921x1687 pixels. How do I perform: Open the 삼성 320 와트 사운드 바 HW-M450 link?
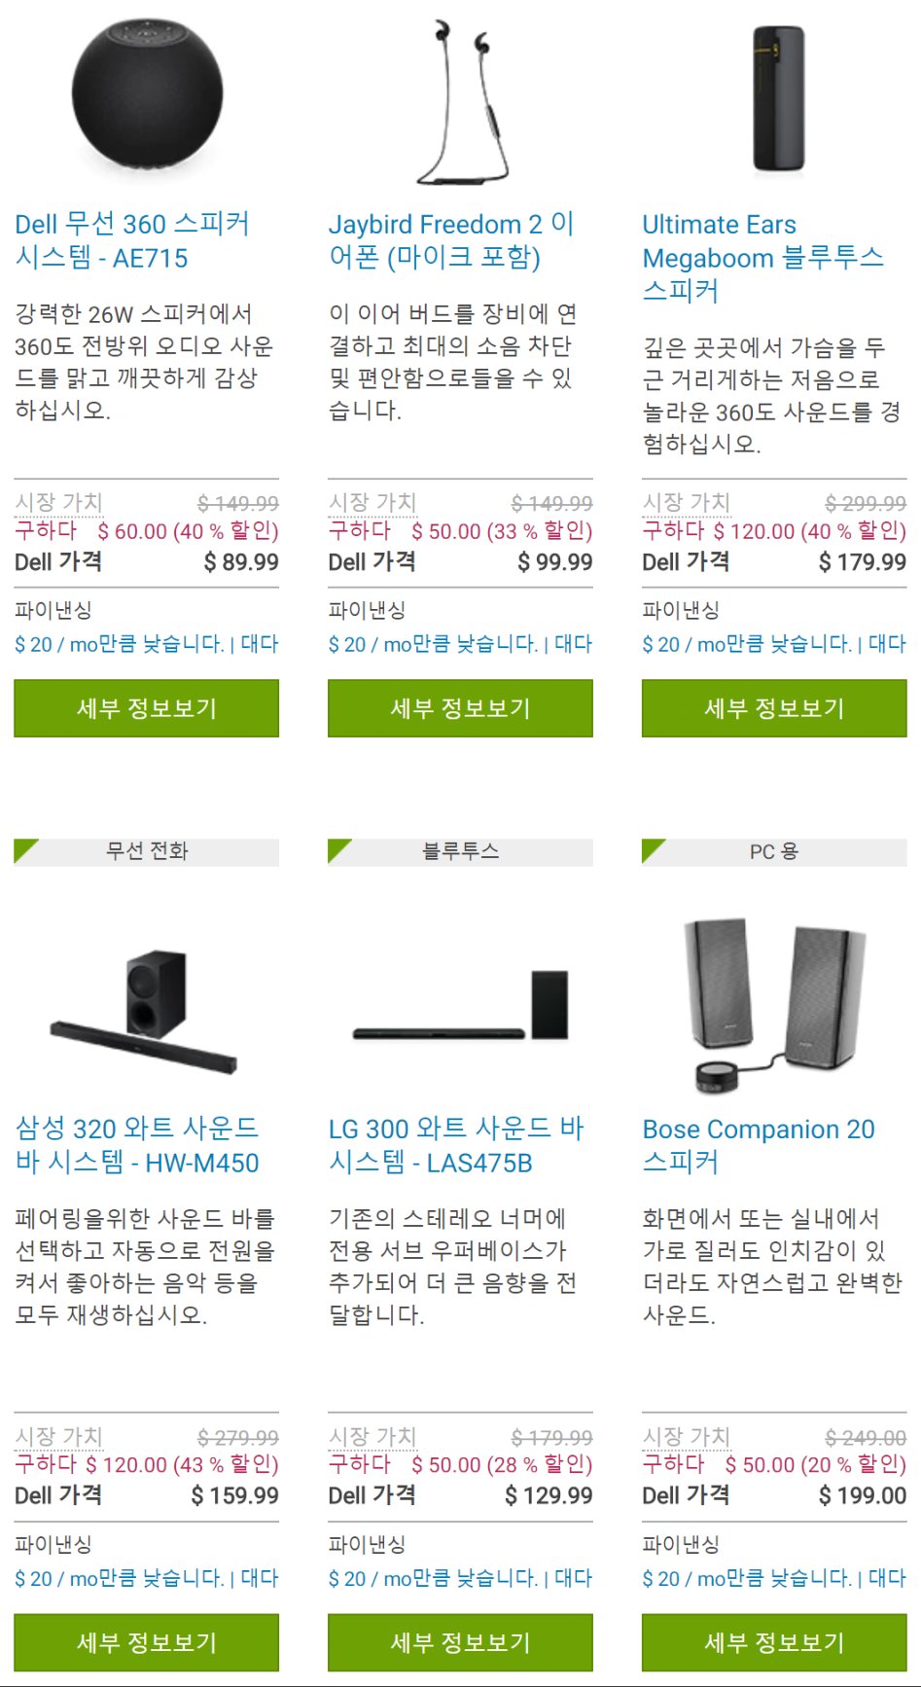pos(137,1145)
